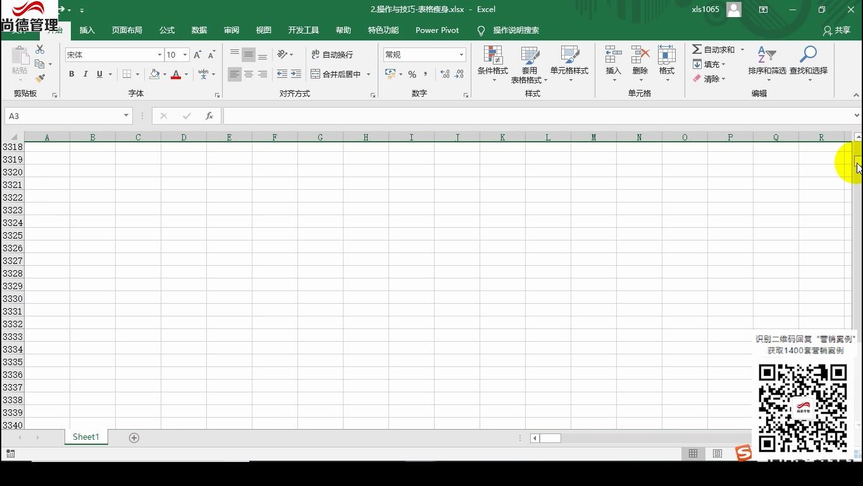Open Power Pivot tab
The height and width of the screenshot is (486, 863).
(x=437, y=30)
